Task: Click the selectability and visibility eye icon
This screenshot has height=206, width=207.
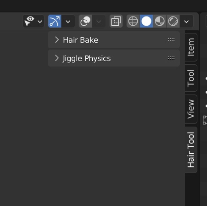Action: (29, 21)
